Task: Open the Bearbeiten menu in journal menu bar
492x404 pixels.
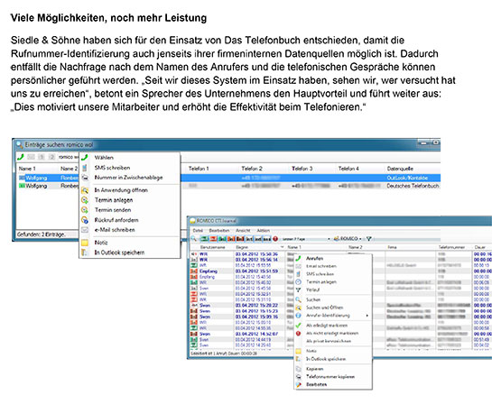Action: (x=219, y=230)
